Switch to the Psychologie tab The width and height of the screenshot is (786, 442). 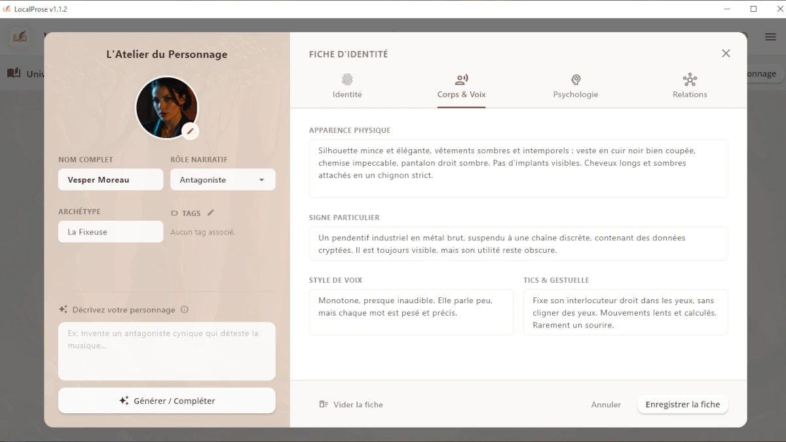click(x=575, y=86)
